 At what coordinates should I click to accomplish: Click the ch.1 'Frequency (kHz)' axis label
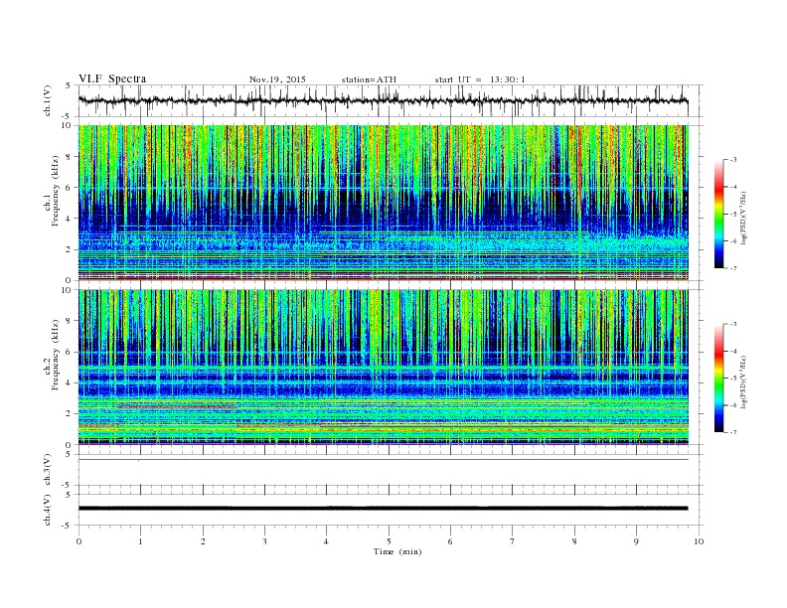point(55,191)
